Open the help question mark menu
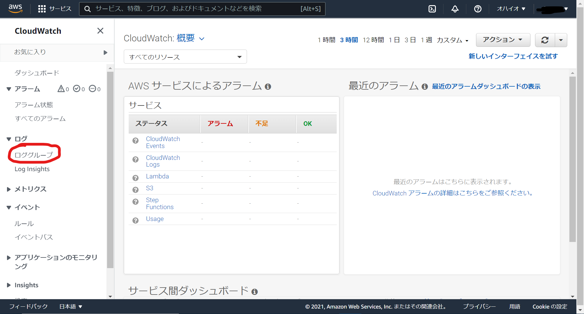584x314 pixels. [478, 9]
